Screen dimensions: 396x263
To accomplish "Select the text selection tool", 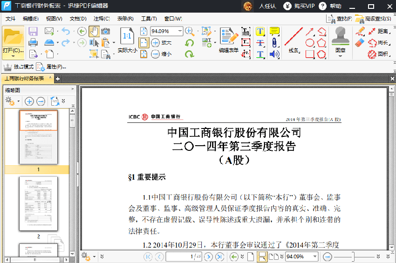I will [94, 43].
